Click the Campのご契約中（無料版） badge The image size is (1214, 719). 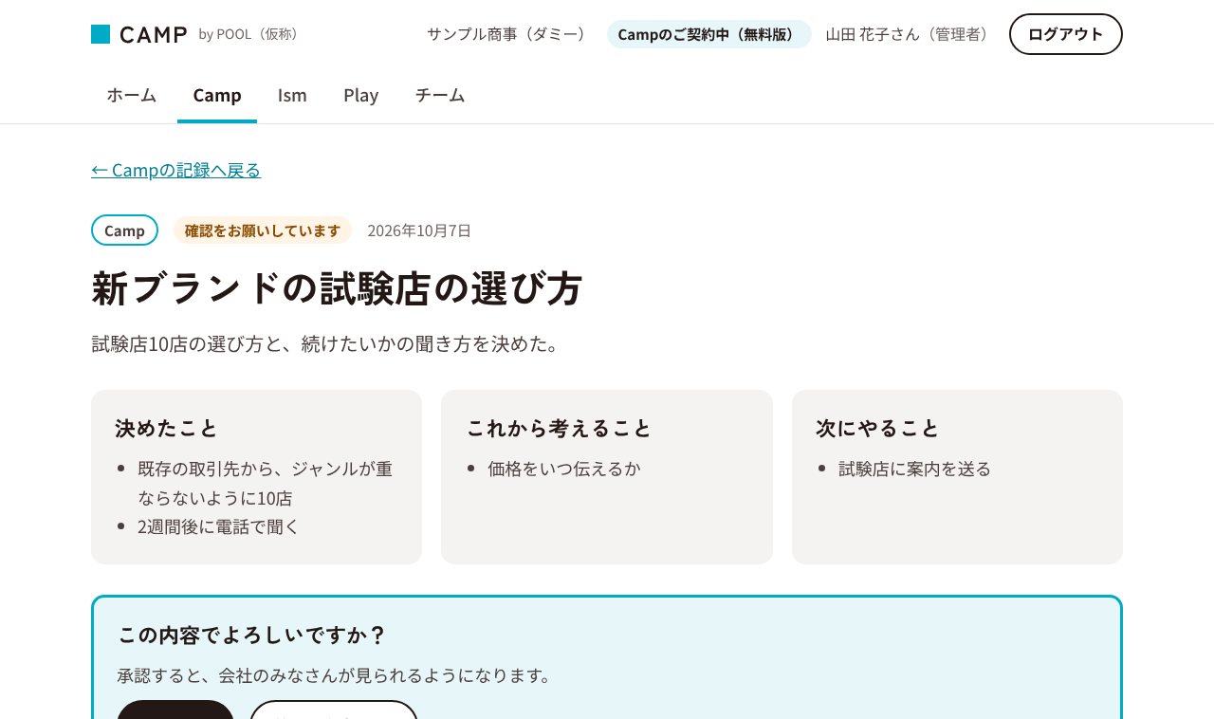709,34
